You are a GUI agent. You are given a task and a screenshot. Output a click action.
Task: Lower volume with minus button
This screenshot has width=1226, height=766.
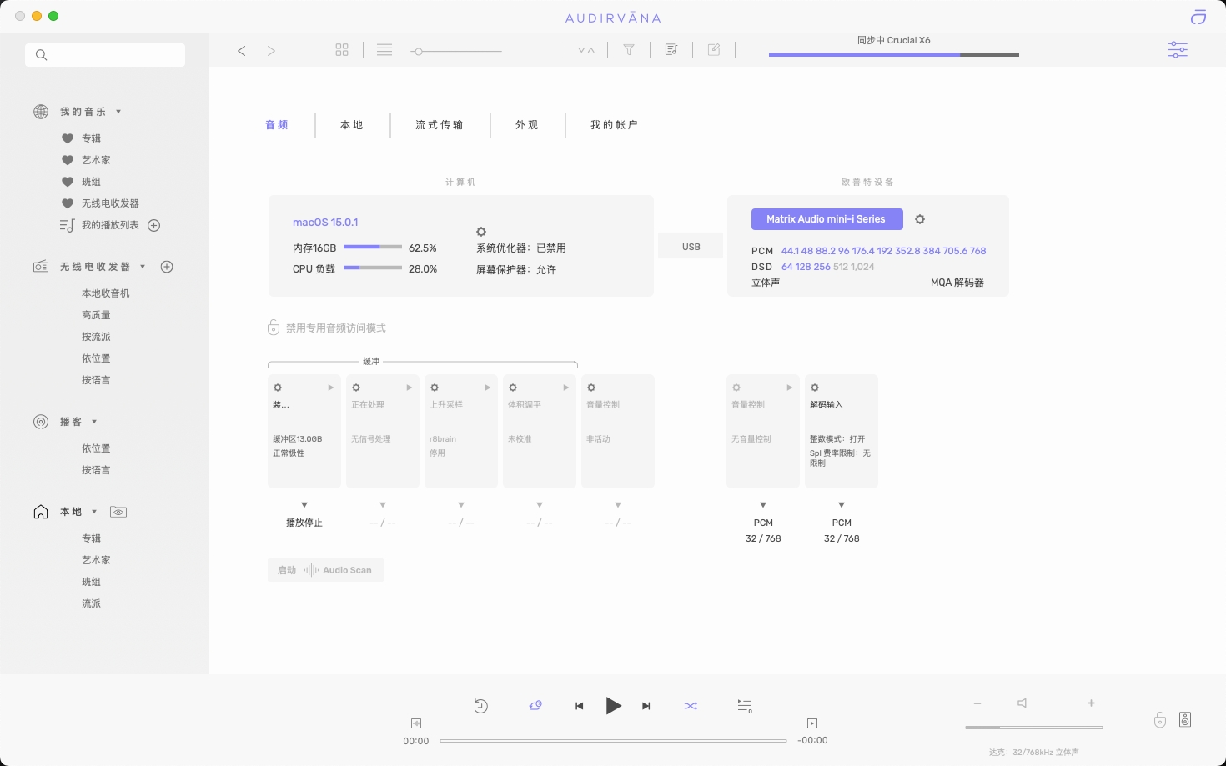[x=977, y=703]
